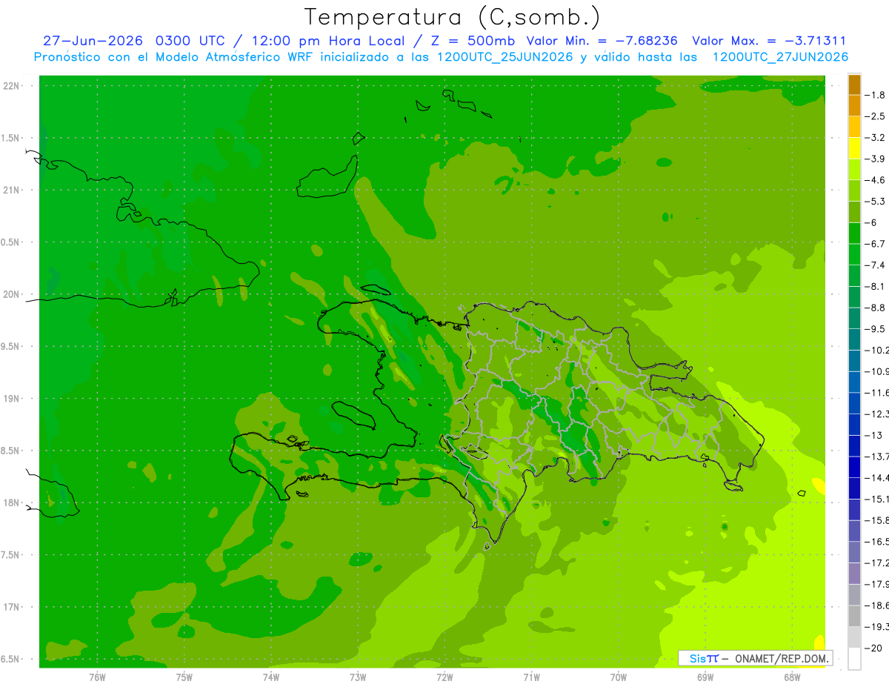Screen dimensions: 889x687
Task: Click the dark orange legend swatch above -1.8
Action: (x=854, y=85)
